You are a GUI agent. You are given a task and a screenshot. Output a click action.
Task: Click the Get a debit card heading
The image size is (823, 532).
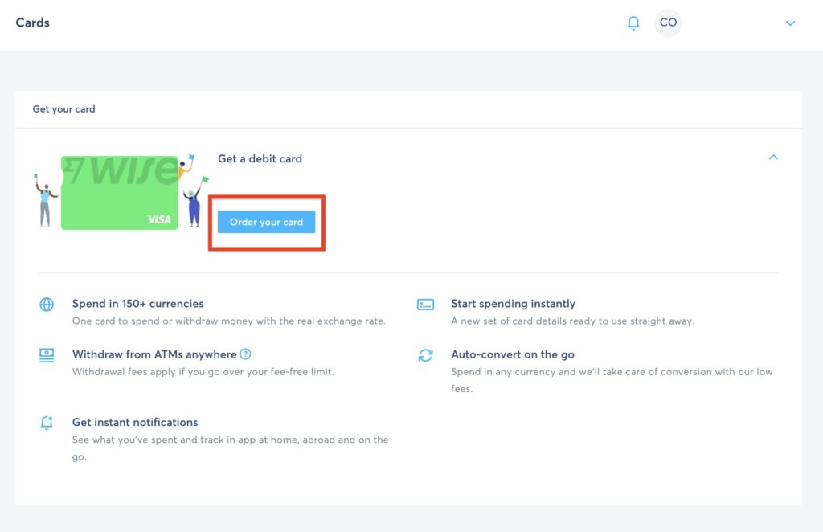tap(260, 159)
